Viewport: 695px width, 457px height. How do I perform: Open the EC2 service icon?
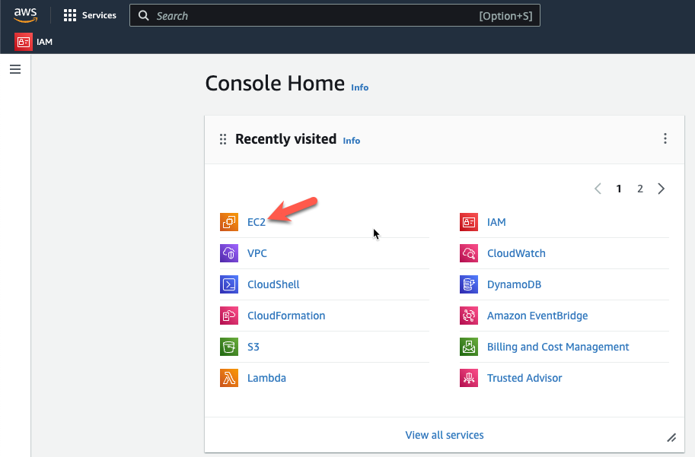[229, 222]
